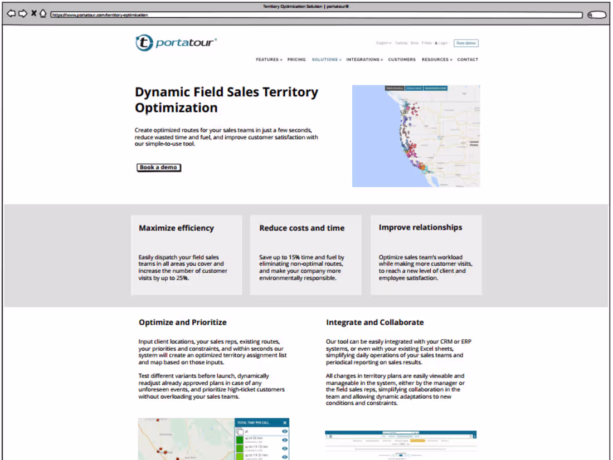Open the RESOURCES dropdown
The image size is (613, 460).
436,60
